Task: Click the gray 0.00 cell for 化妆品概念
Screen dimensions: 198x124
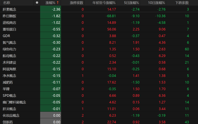Action: [51, 115]
